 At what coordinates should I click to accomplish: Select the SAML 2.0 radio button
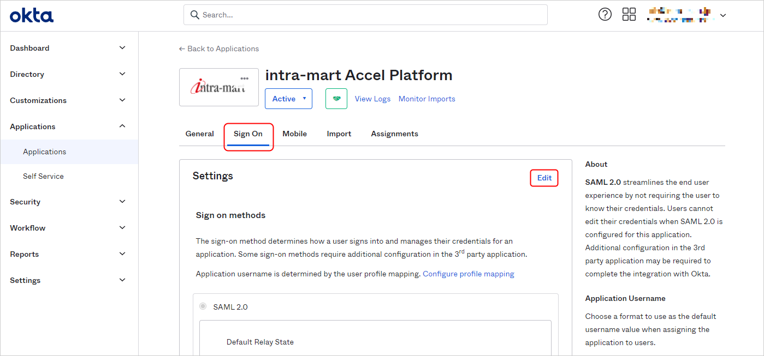(x=204, y=307)
